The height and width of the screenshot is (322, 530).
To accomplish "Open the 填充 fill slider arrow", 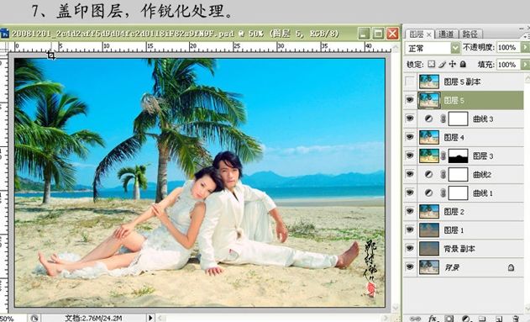I will pyautogui.click(x=525, y=64).
